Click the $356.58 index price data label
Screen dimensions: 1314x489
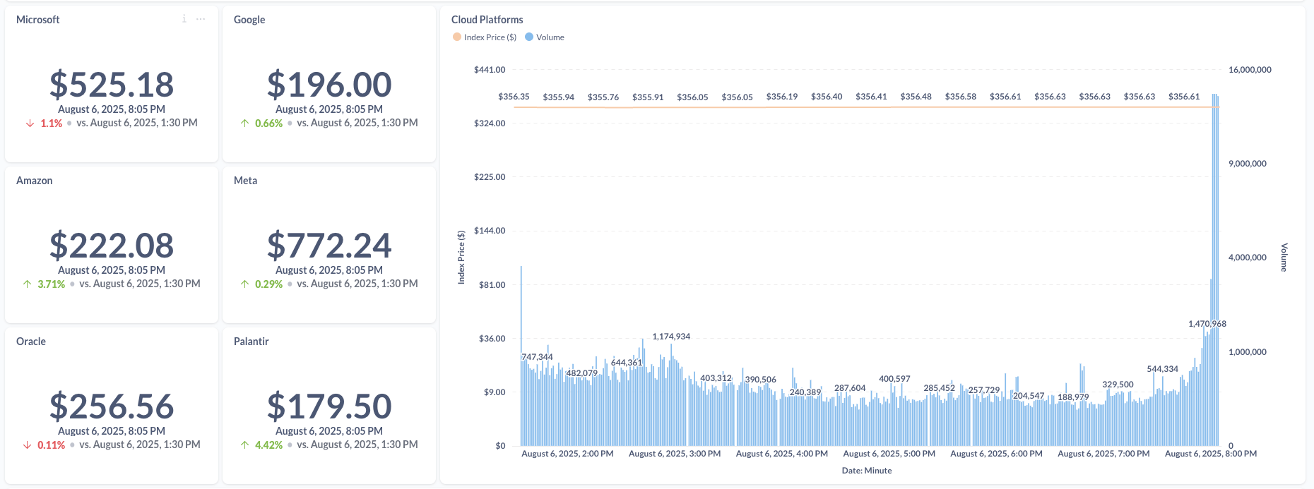tap(961, 97)
